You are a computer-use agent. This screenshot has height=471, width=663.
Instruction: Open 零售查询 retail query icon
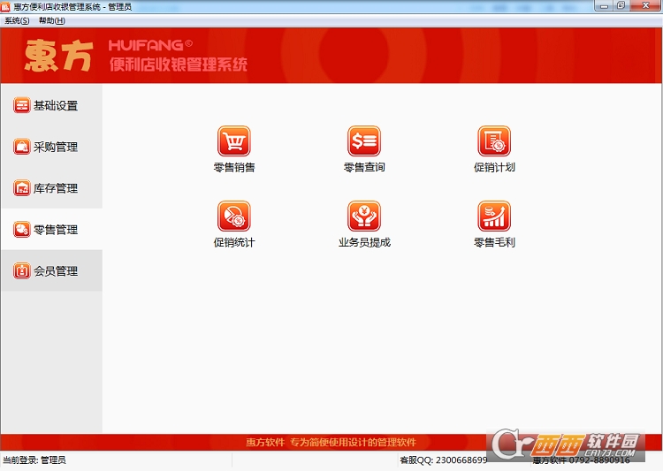click(364, 141)
